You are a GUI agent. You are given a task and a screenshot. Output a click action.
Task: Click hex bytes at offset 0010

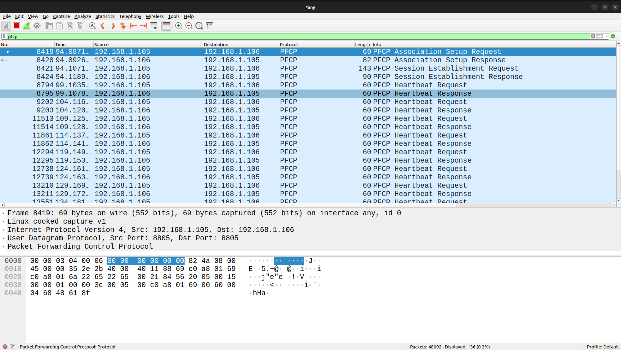(x=133, y=269)
